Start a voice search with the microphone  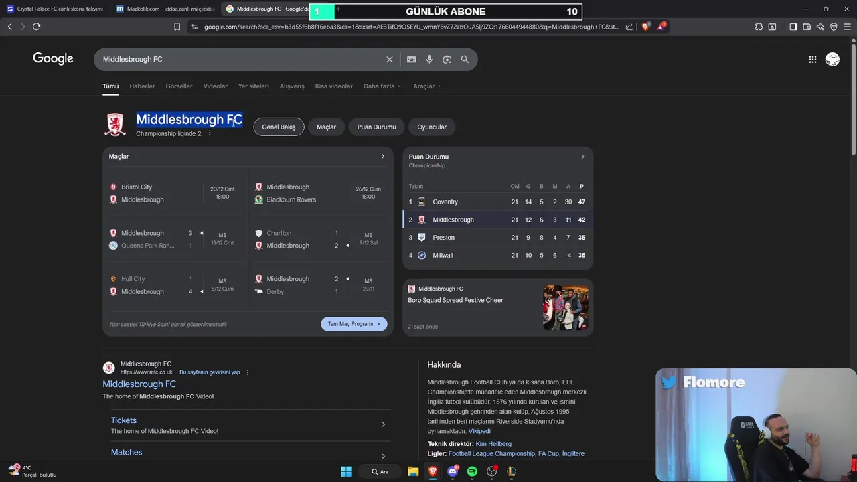[429, 59]
